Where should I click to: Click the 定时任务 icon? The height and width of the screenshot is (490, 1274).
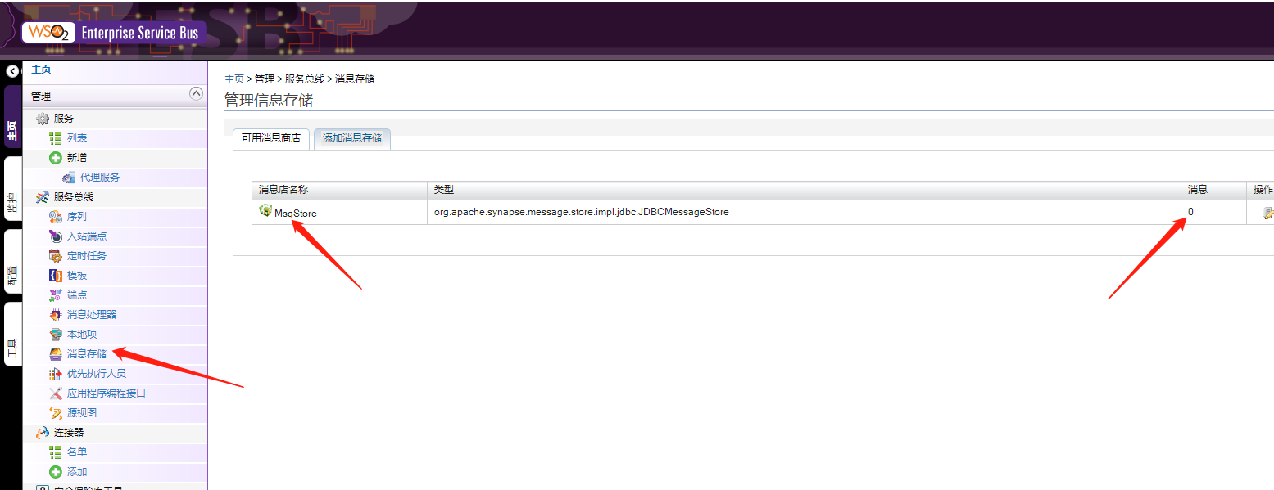point(56,256)
